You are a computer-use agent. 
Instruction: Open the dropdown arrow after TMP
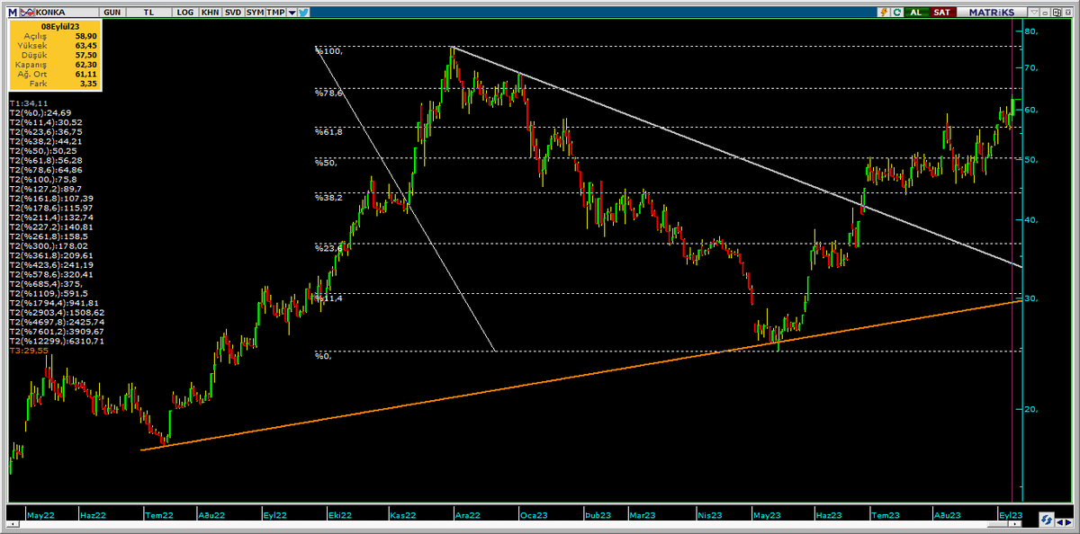292,13
